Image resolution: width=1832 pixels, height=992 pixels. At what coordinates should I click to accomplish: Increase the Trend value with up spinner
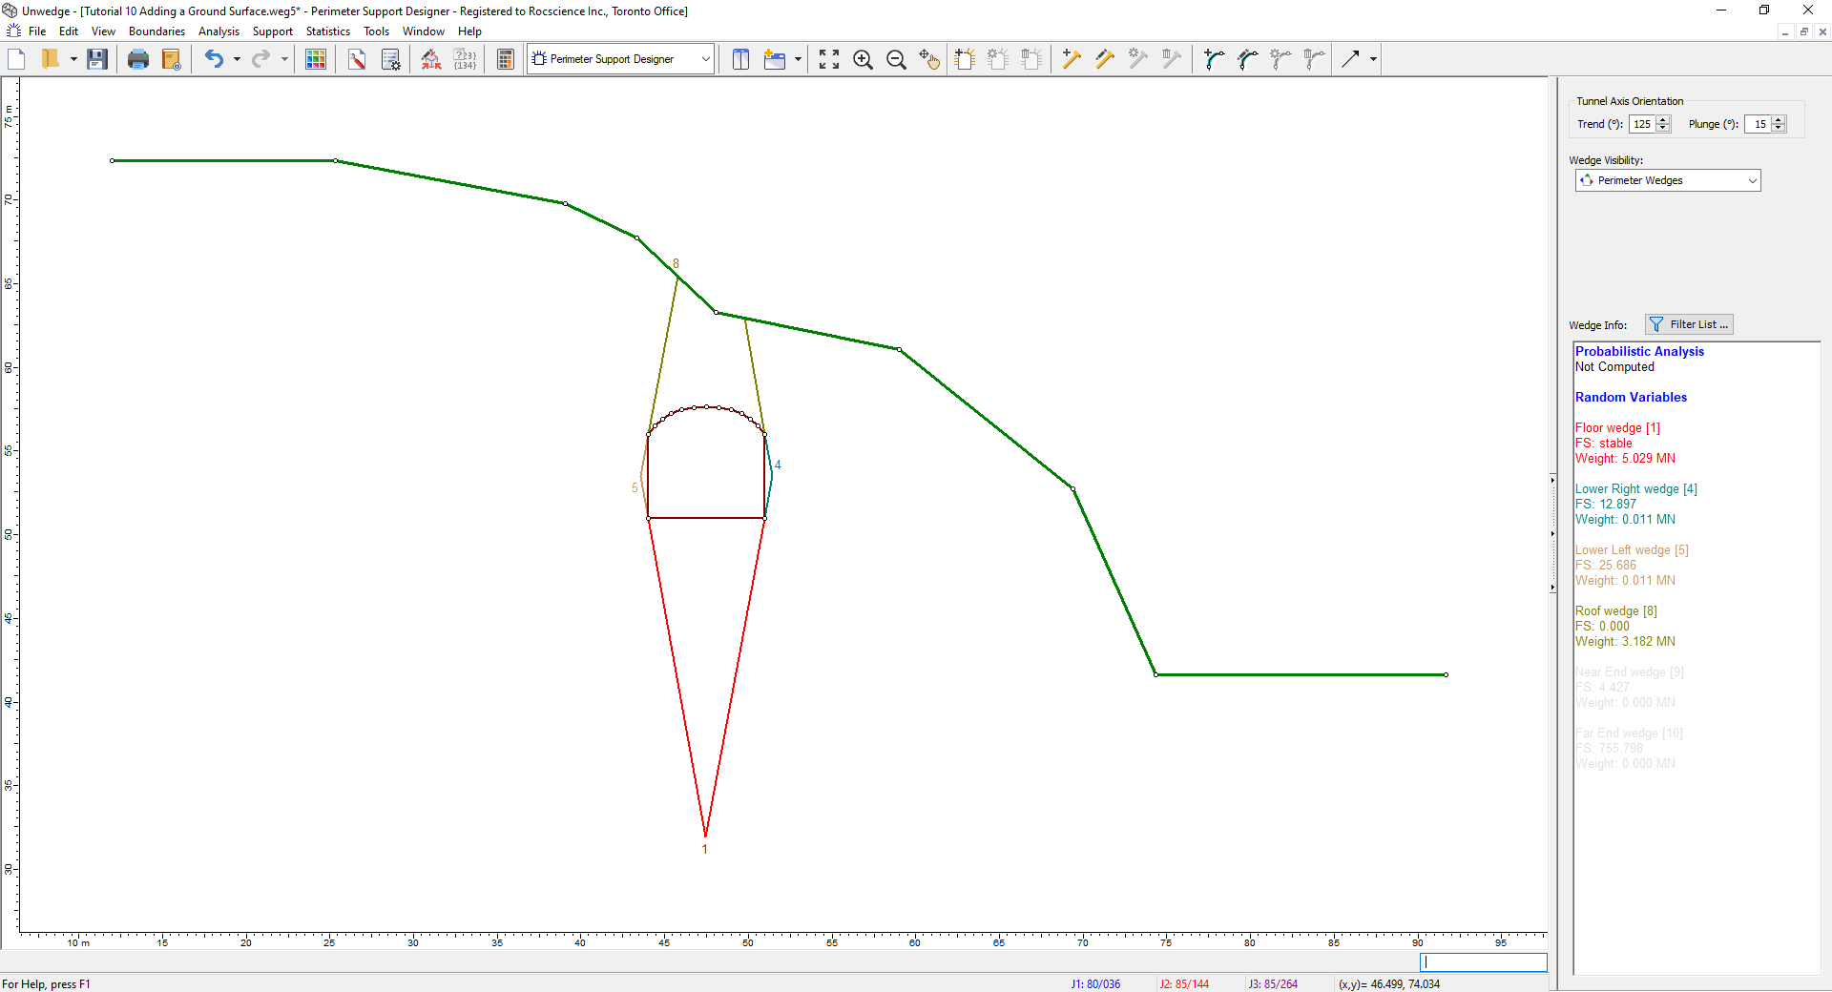point(1663,120)
